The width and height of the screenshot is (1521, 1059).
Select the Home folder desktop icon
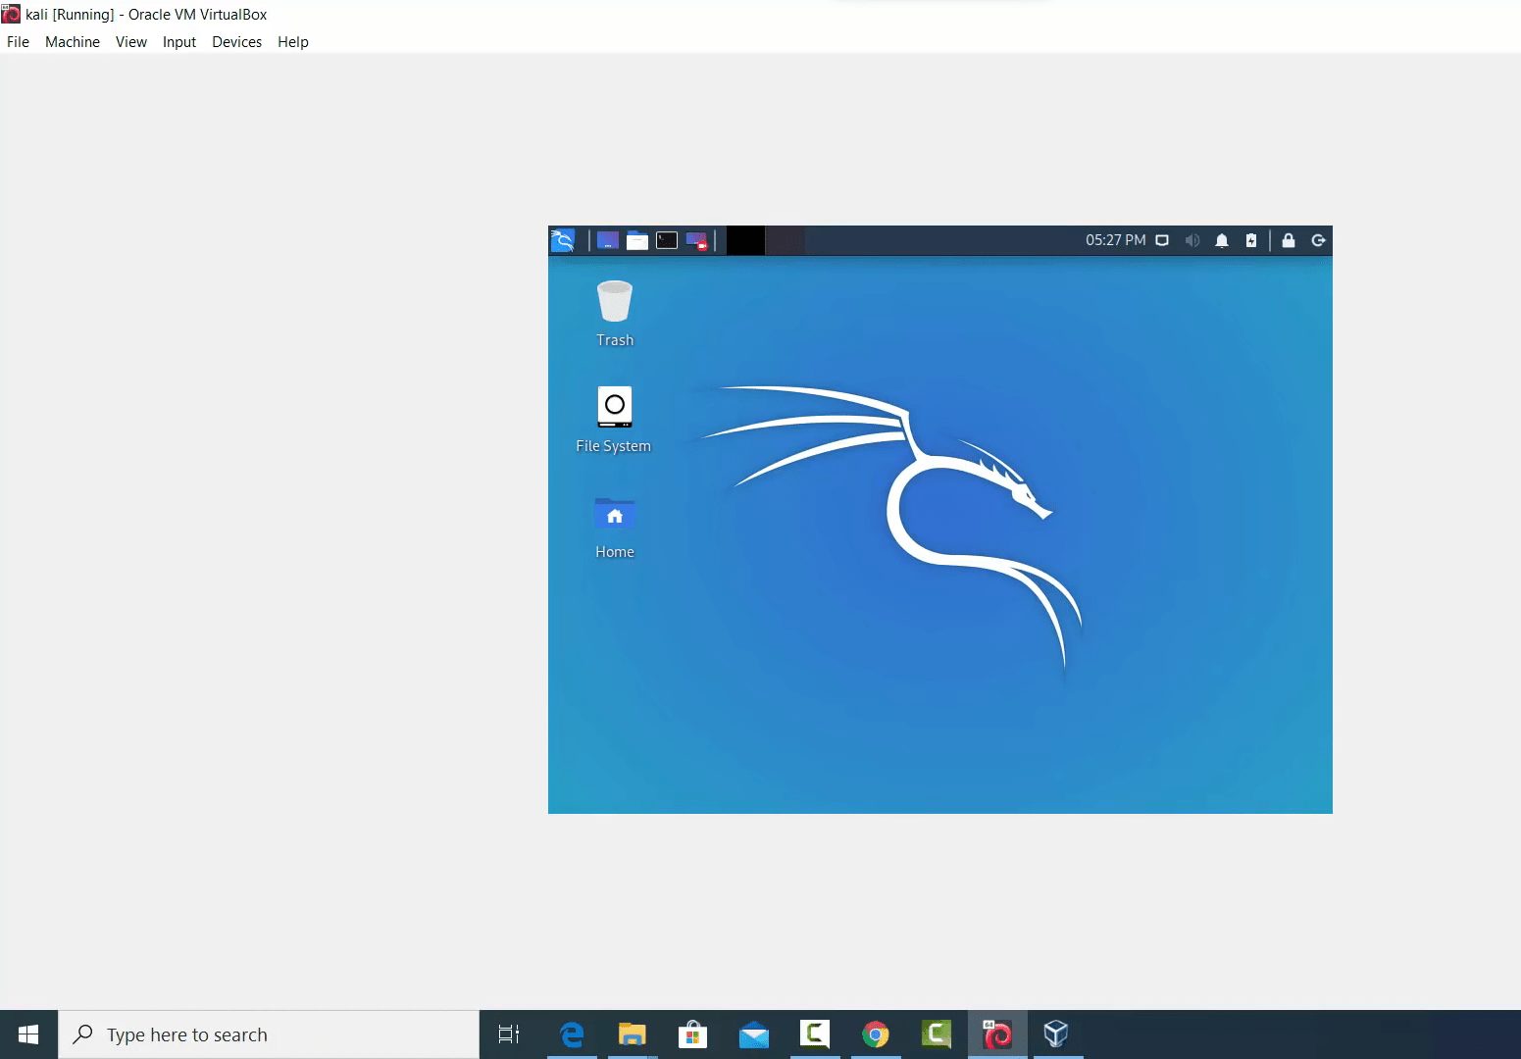[x=615, y=528]
